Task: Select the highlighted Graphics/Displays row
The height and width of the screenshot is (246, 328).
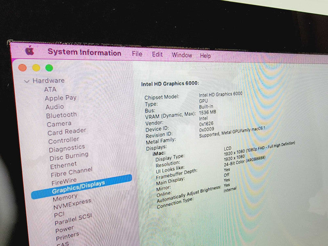Action: click(x=82, y=187)
